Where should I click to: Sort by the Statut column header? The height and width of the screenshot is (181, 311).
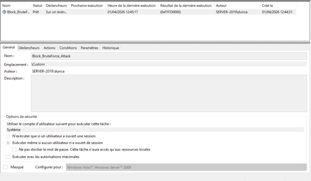coord(38,6)
